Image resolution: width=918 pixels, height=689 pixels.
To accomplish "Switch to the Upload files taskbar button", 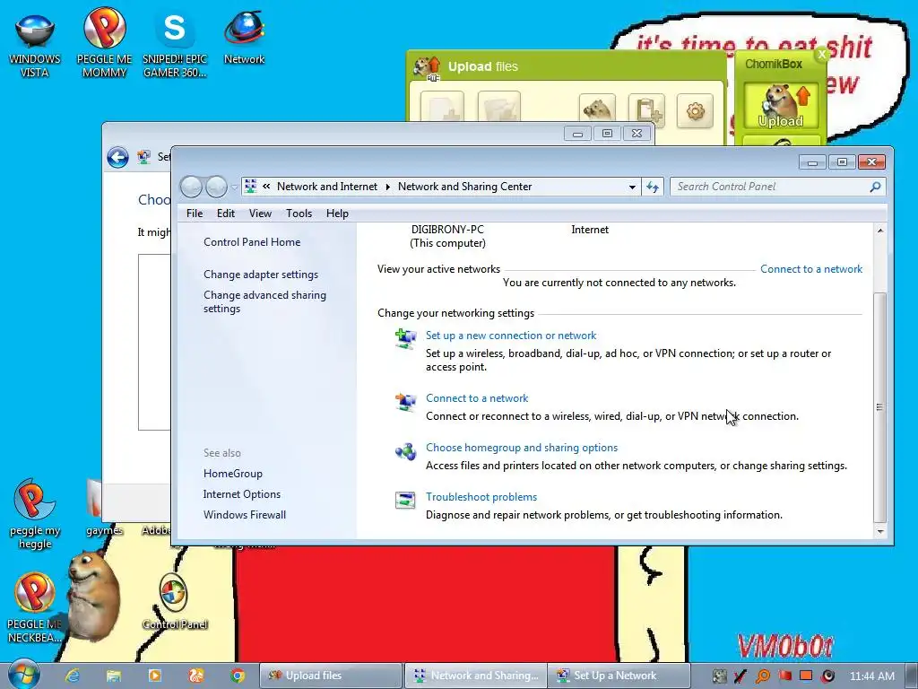I will tap(331, 676).
